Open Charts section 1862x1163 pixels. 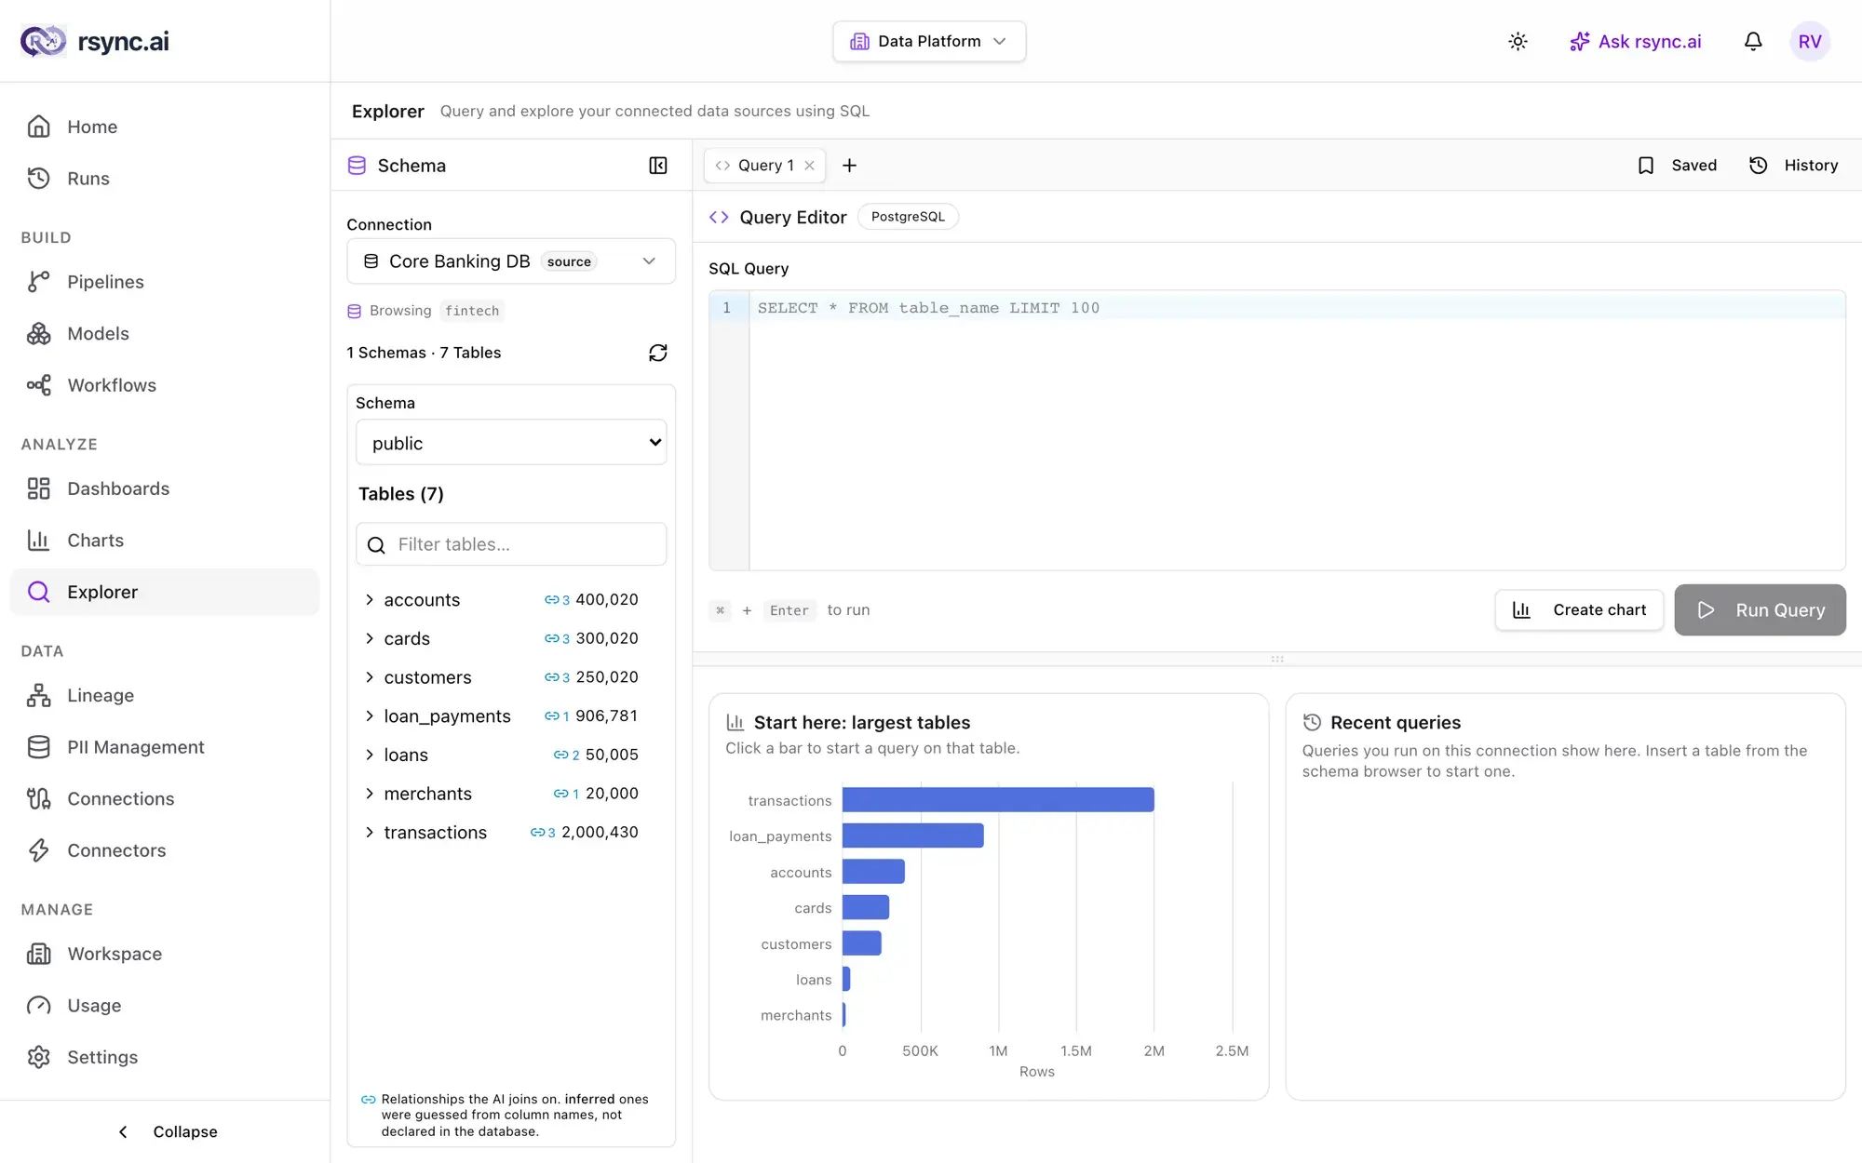165,541
